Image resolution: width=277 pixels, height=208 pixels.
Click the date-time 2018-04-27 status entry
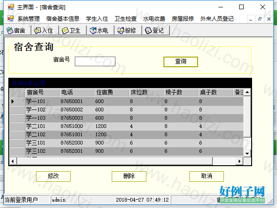click(x=142, y=200)
